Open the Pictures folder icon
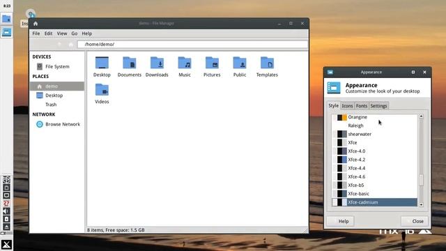The height and width of the screenshot is (251, 446). (x=212, y=63)
